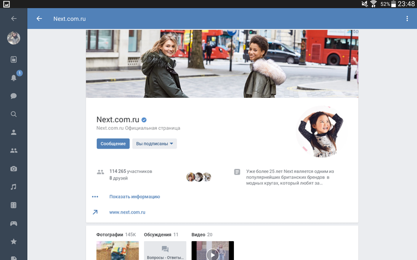
Task: Tap the muted sound status icon
Action: pos(364,4)
